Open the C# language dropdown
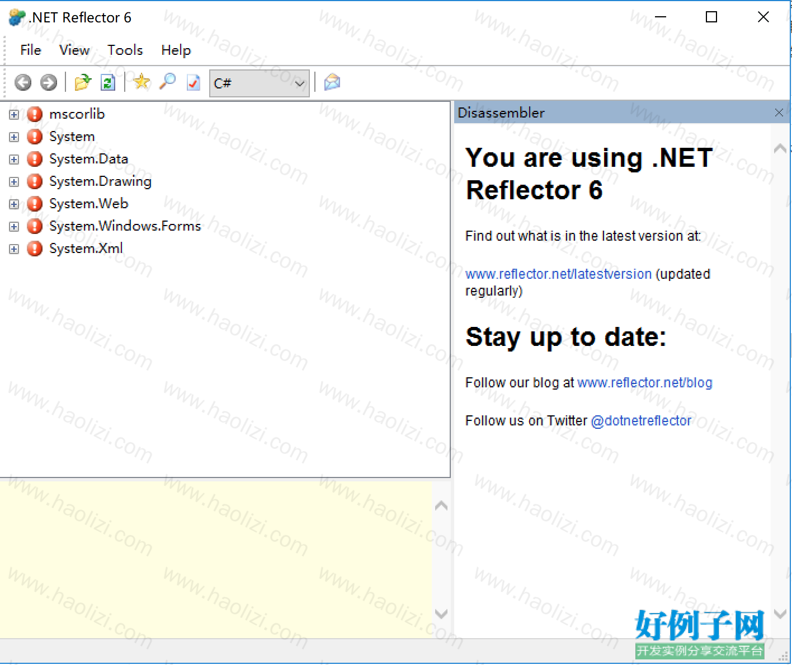 (x=259, y=83)
